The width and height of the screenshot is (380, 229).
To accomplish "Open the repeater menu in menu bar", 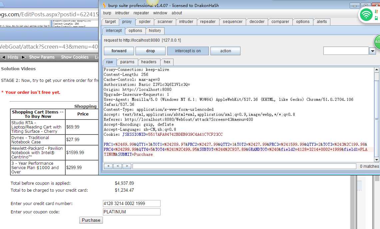I will (x=141, y=13).
